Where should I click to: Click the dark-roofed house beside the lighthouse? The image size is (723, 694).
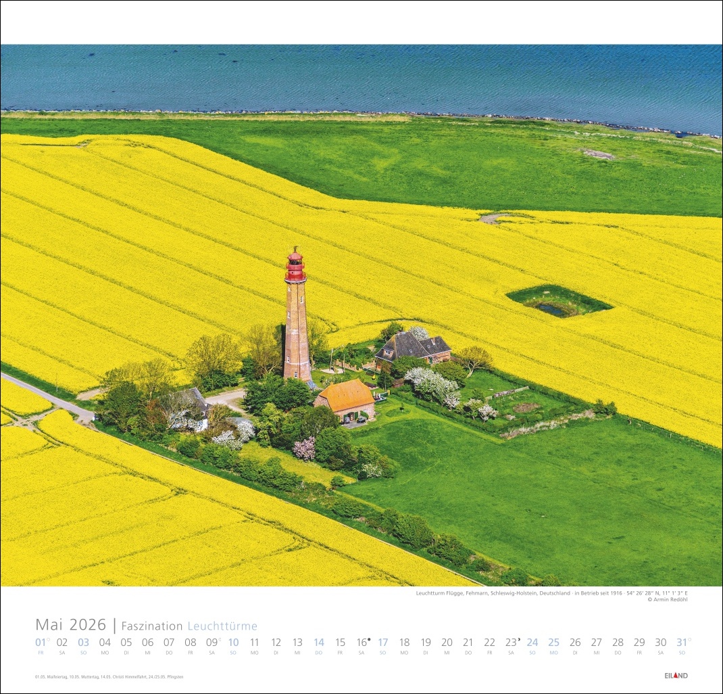pos(413,347)
